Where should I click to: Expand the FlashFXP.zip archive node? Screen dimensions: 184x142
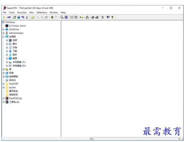3,98
